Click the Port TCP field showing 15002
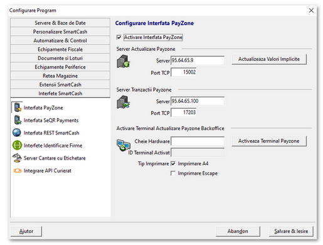Viewport: 323px width, 245px height. coord(184,72)
